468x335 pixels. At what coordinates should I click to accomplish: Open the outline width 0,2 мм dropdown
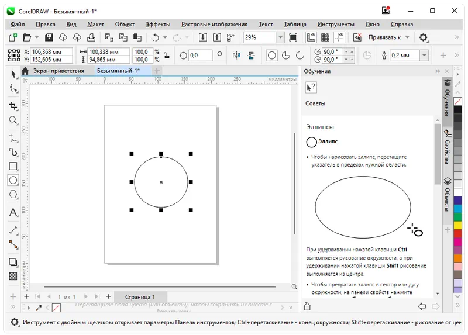425,56
